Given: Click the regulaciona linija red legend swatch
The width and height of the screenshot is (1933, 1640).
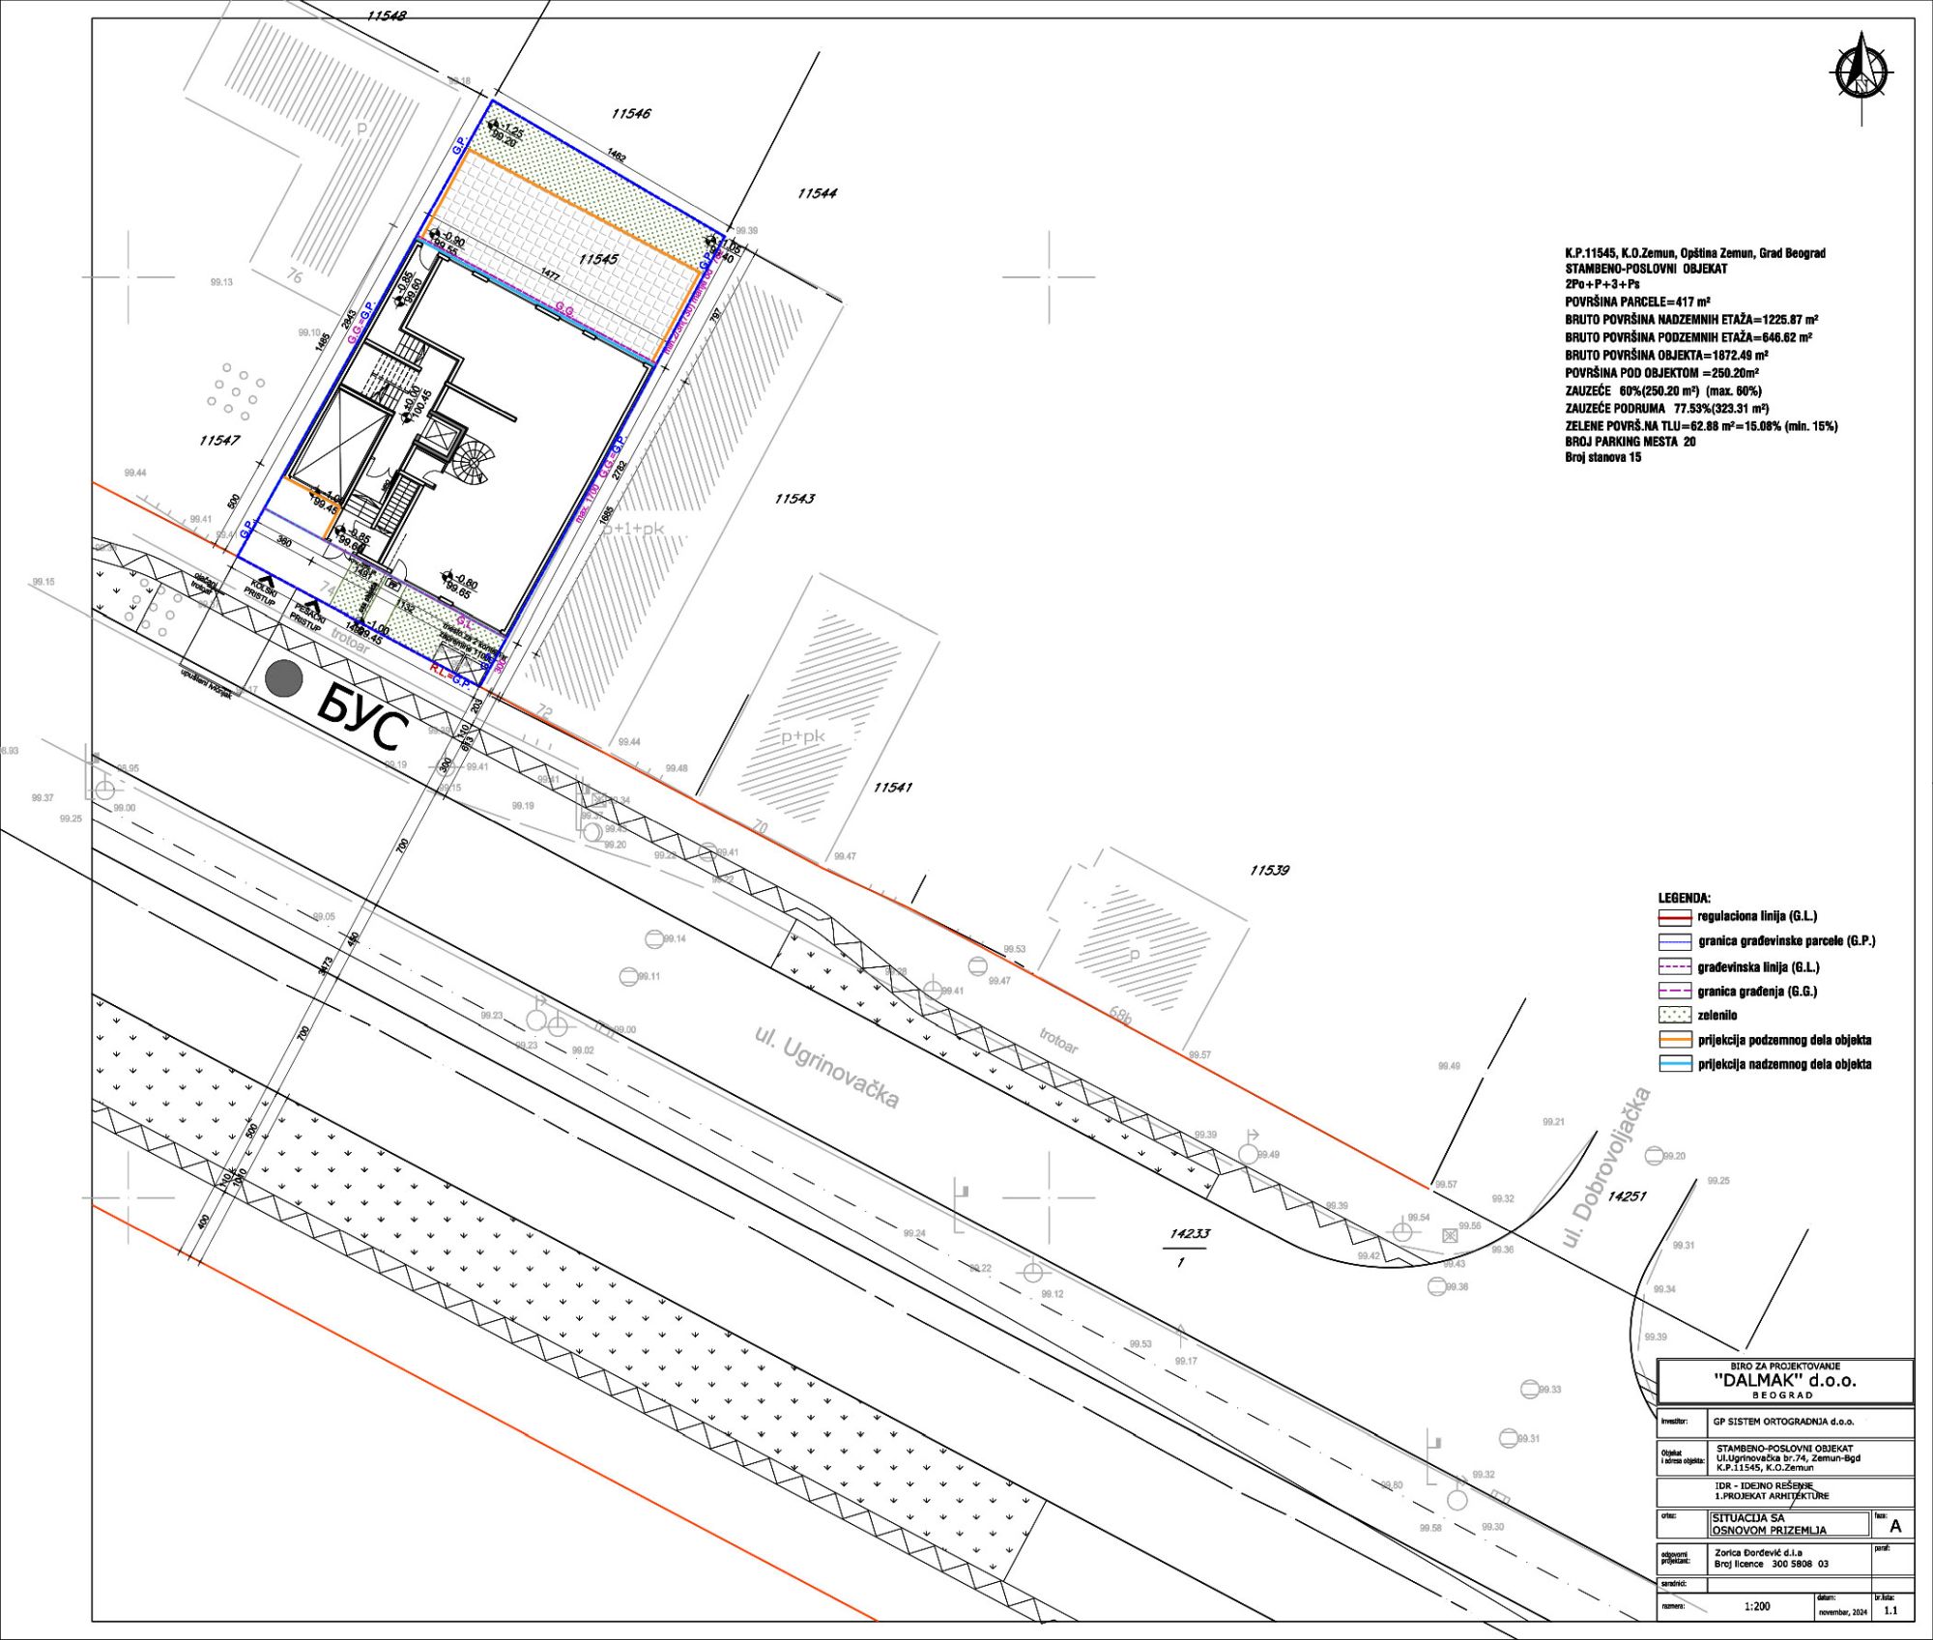Looking at the screenshot, I should click(x=1674, y=916).
